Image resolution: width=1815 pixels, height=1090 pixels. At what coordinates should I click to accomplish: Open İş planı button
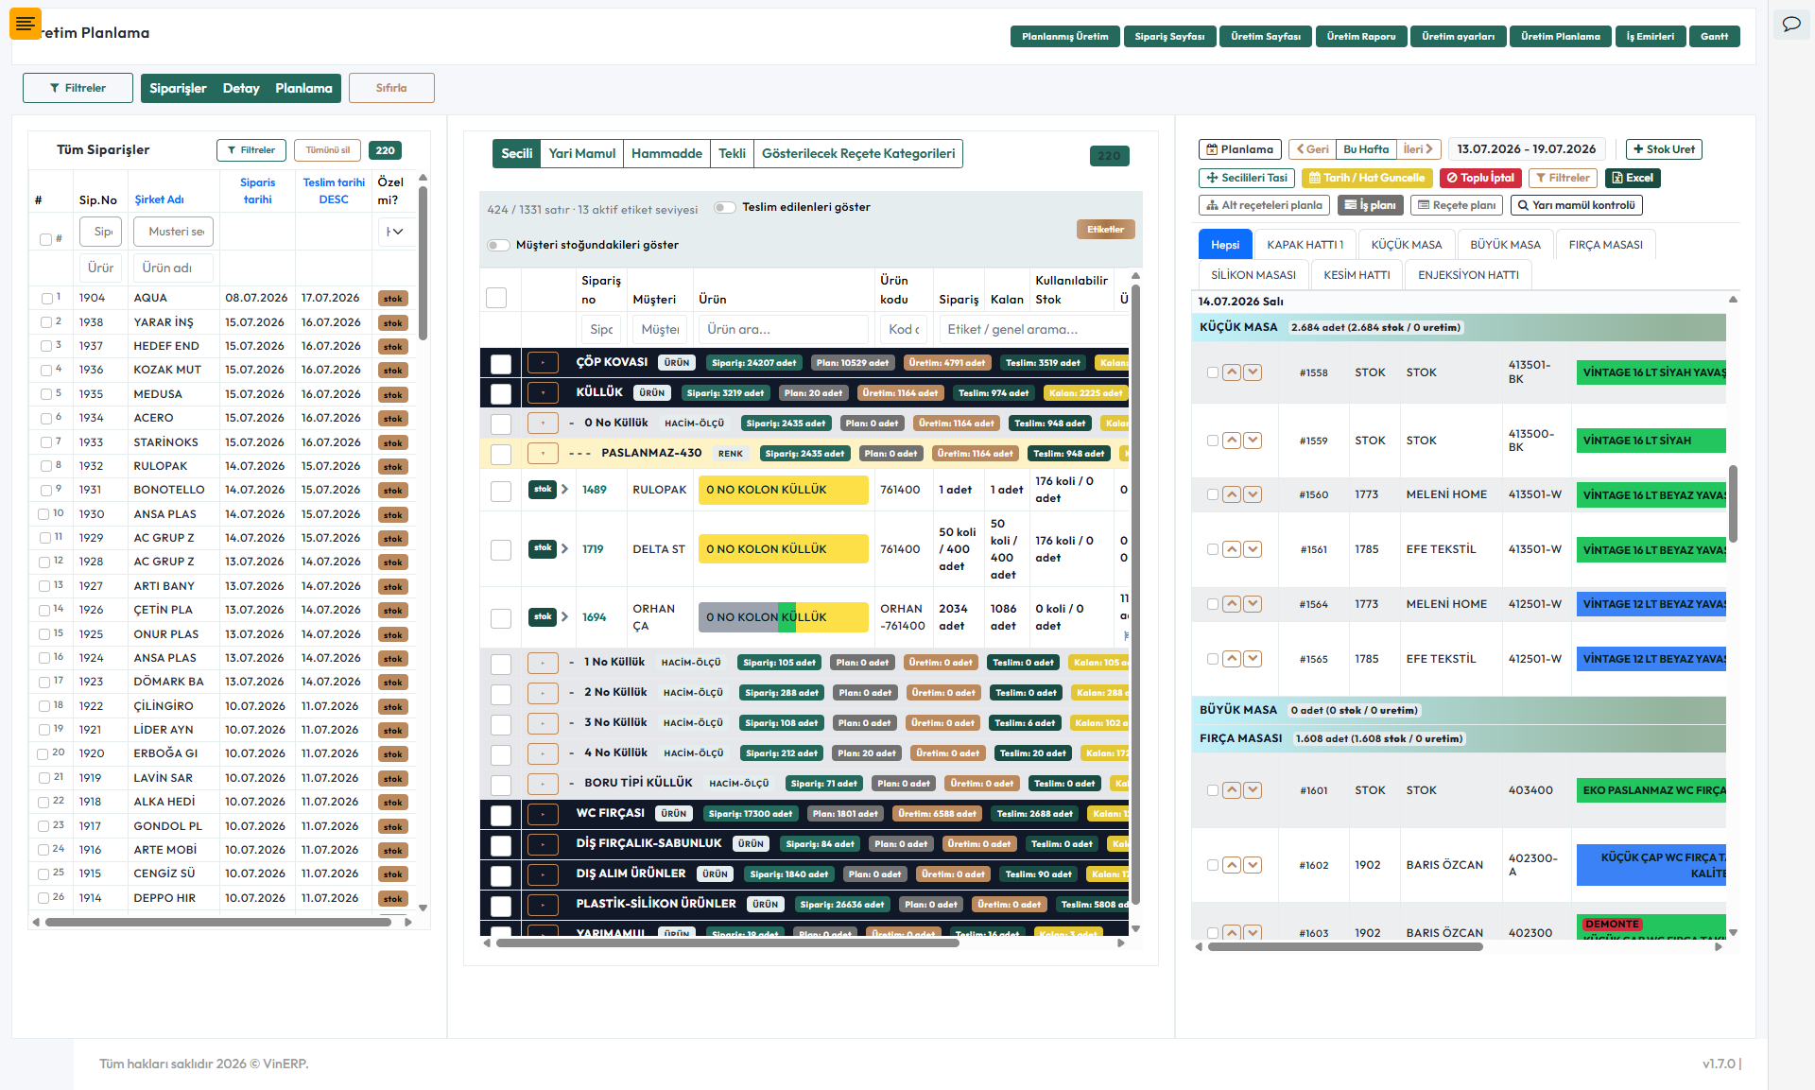[1371, 205]
